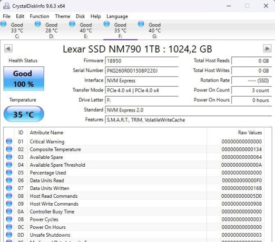The height and width of the screenshot is (242, 275).
Task: Open the Language menu
Action: 117,16
